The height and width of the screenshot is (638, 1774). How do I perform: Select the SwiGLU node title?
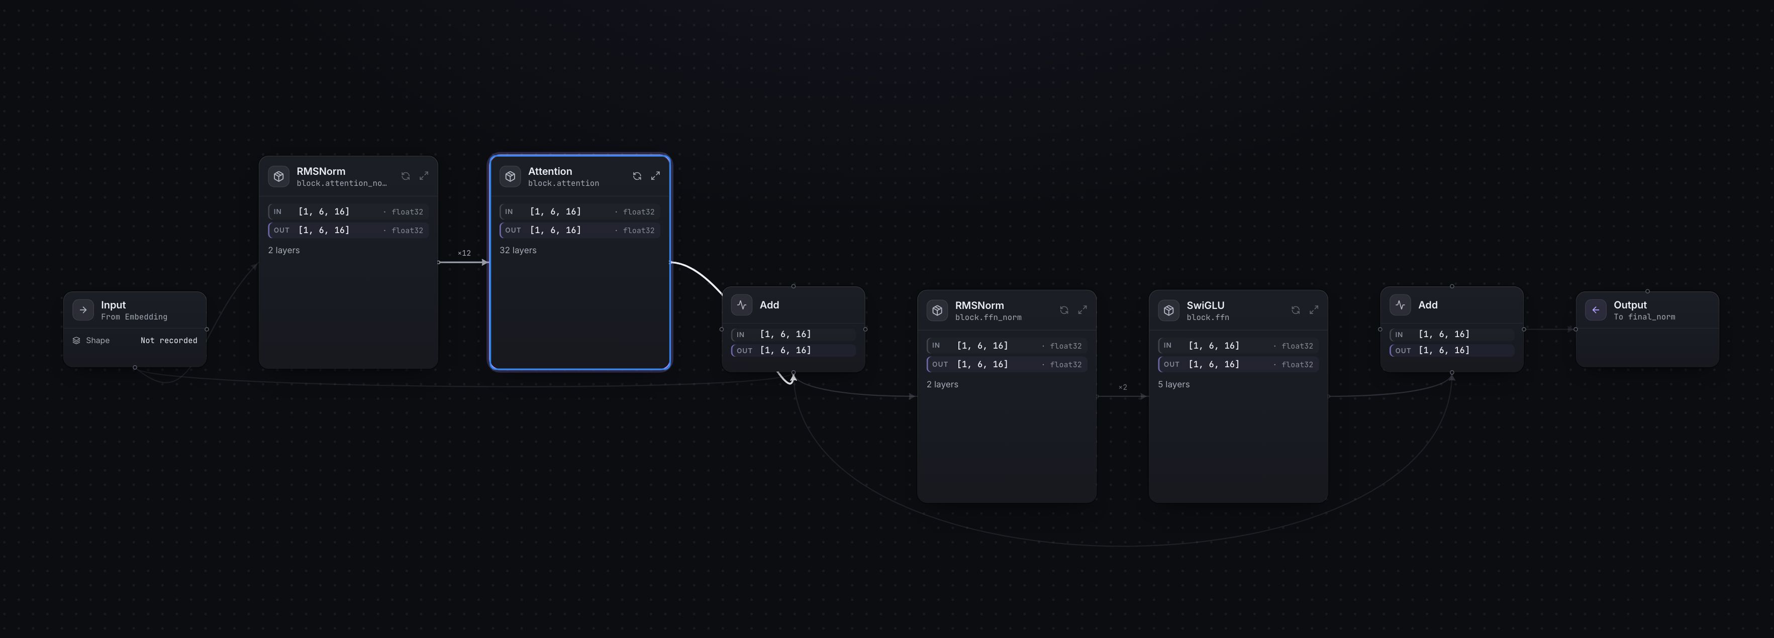tap(1205, 305)
